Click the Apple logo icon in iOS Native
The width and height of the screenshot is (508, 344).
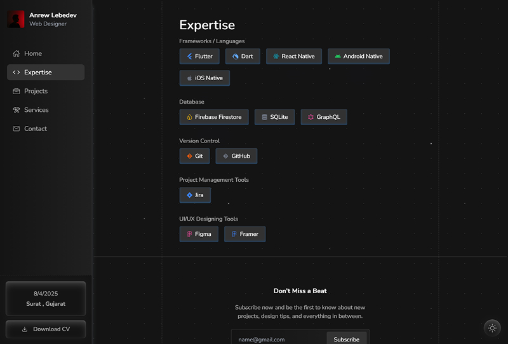pyautogui.click(x=189, y=78)
